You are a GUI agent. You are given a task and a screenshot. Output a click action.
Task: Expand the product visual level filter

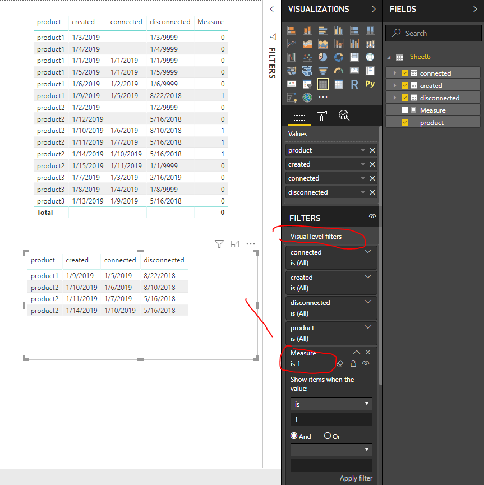(368, 327)
